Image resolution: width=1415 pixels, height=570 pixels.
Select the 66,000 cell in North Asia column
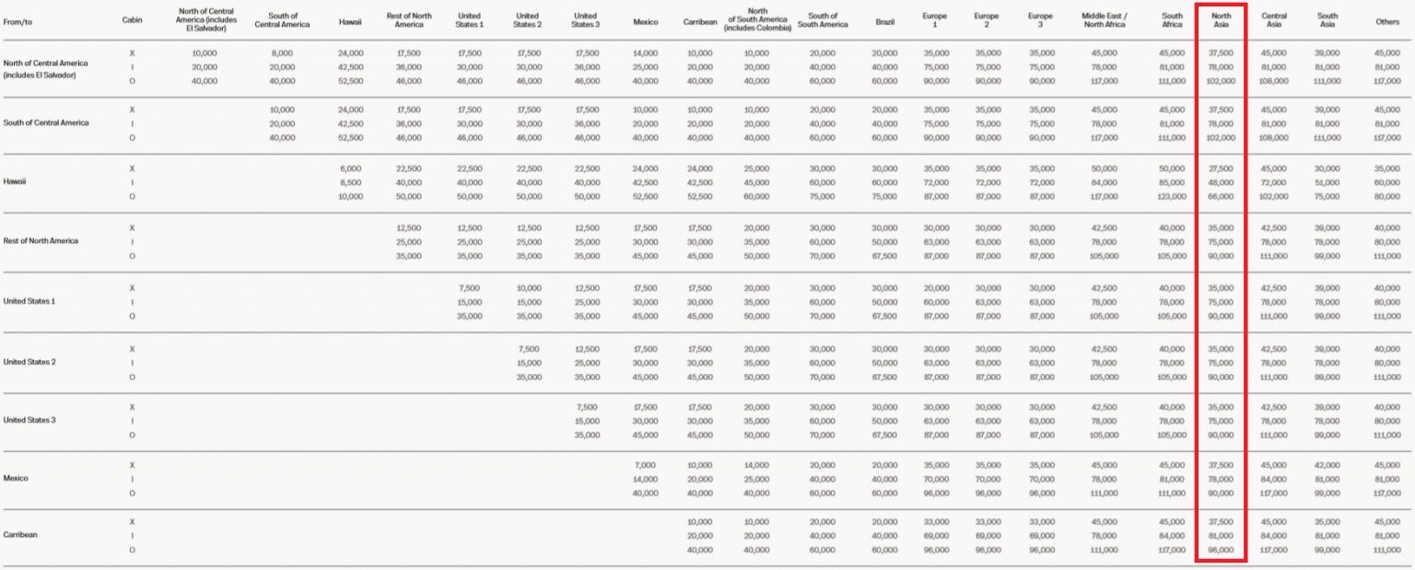tap(1221, 196)
